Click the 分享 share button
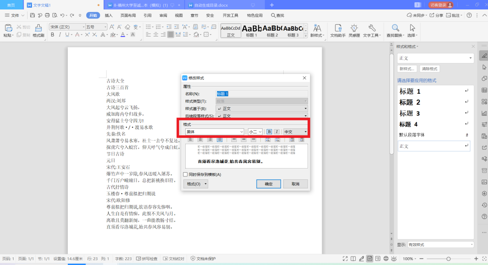The height and width of the screenshot is (265, 488). pyautogui.click(x=436, y=15)
